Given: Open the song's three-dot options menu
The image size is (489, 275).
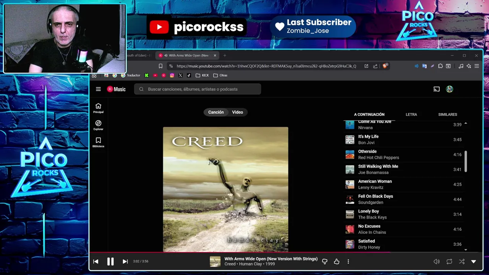Looking at the screenshot, I should (x=348, y=262).
